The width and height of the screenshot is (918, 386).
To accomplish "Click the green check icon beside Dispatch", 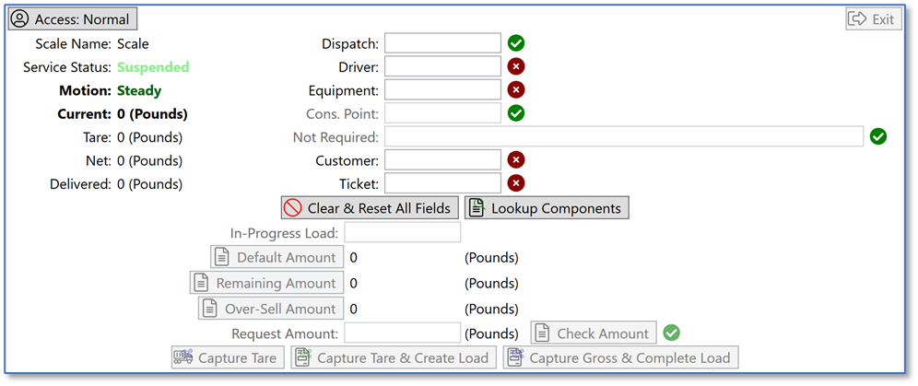I will (x=516, y=42).
